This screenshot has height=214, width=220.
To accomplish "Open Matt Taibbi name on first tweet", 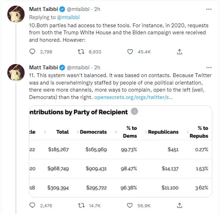I will (43, 9).
